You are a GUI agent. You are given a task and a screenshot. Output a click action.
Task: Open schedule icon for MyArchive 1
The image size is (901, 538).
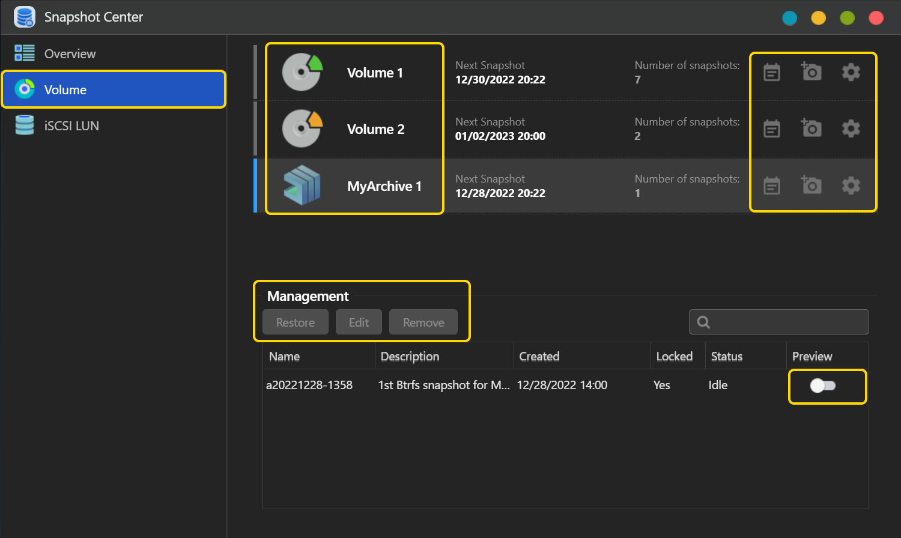(x=772, y=186)
